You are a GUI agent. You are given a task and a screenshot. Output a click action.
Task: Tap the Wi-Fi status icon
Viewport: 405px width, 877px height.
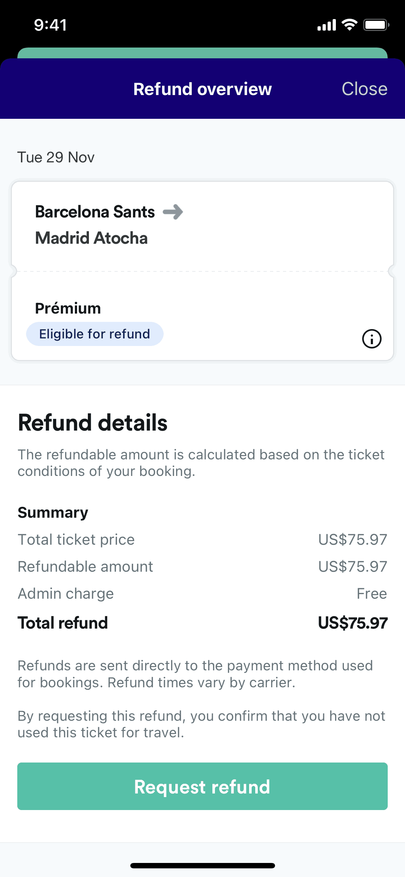click(x=349, y=25)
